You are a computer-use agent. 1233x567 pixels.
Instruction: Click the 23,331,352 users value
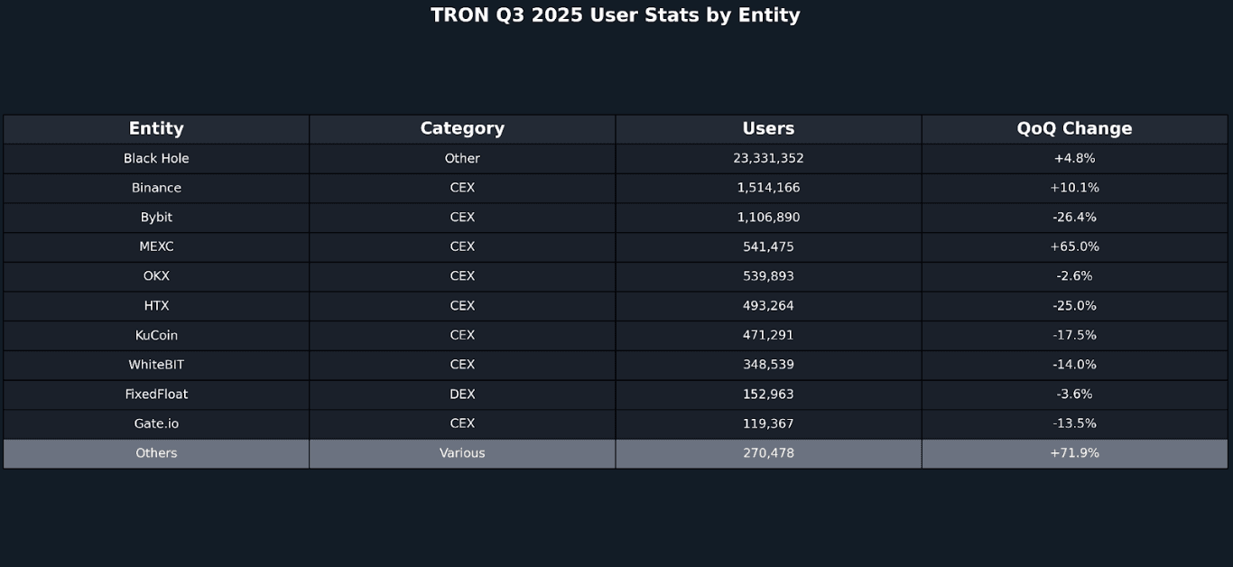768,159
